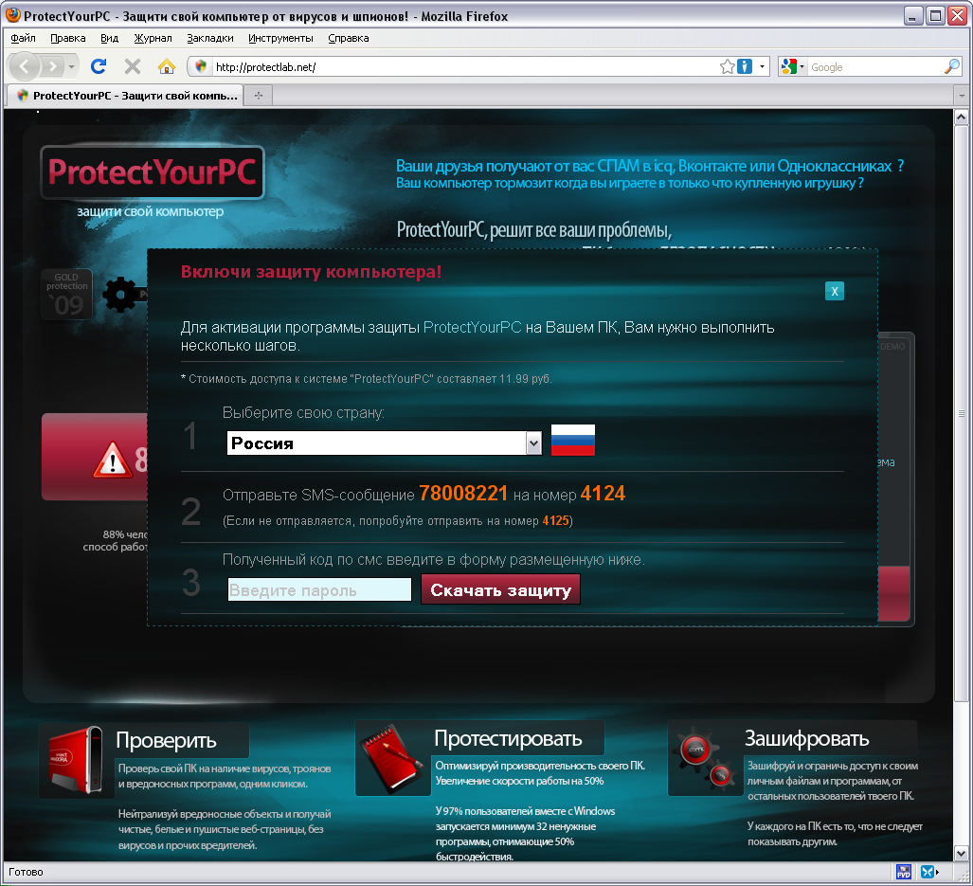
Task: Open the list all tabs dropdown
Action: [x=962, y=96]
